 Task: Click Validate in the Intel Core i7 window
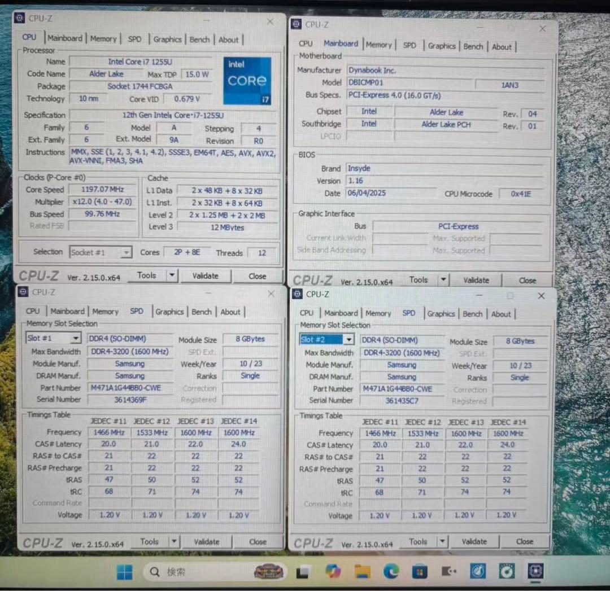206,275
